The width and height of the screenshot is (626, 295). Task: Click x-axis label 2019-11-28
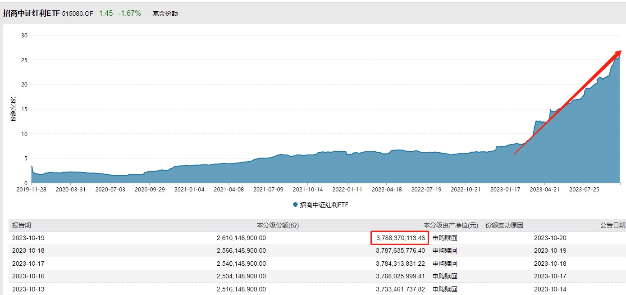coord(31,190)
